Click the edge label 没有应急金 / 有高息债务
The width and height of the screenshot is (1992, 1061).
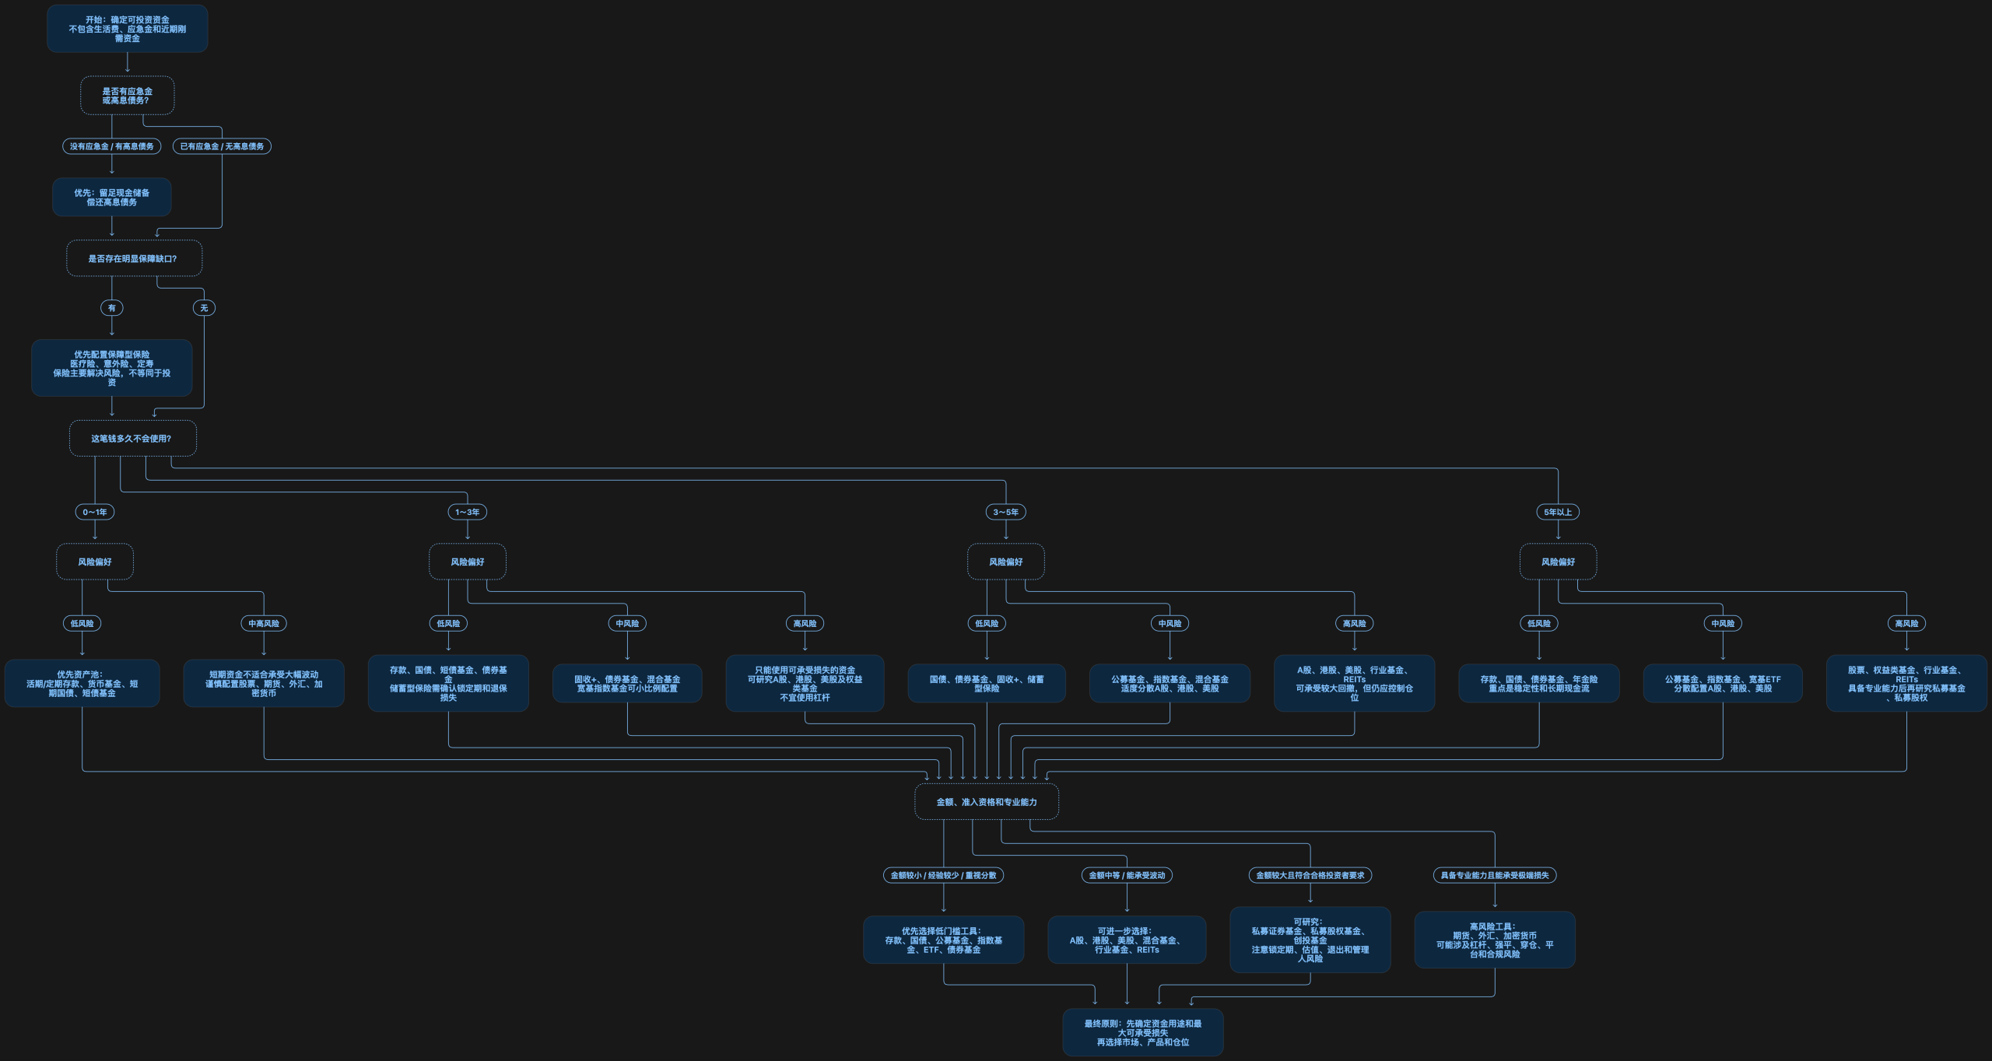point(112,146)
